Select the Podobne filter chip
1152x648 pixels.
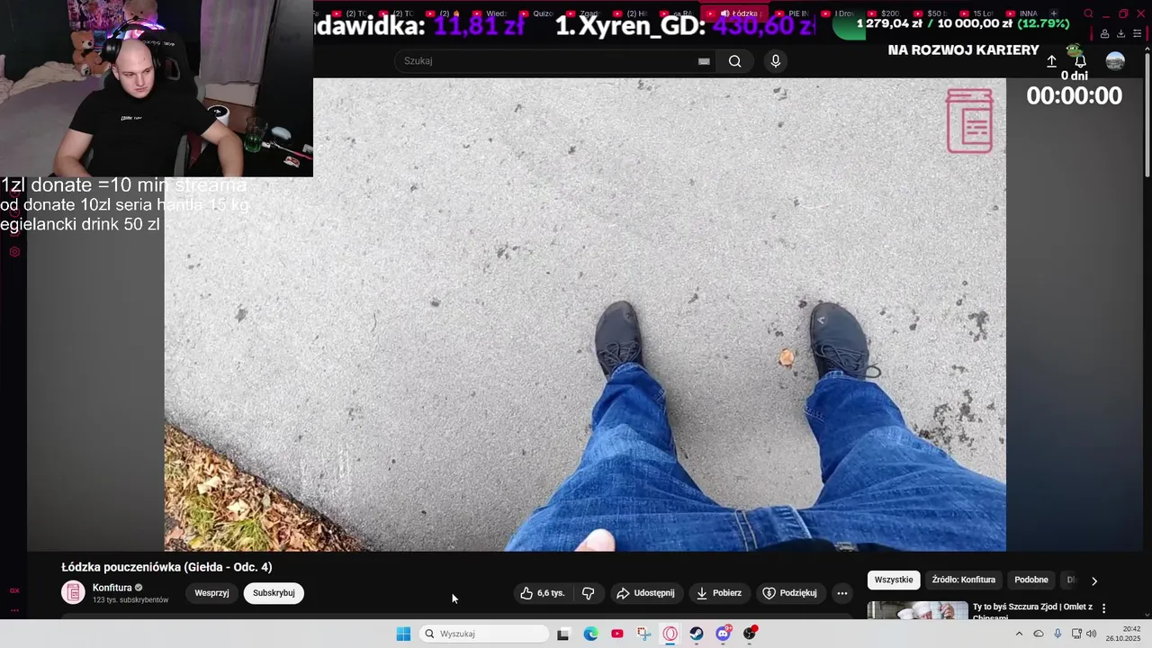pos(1031,580)
